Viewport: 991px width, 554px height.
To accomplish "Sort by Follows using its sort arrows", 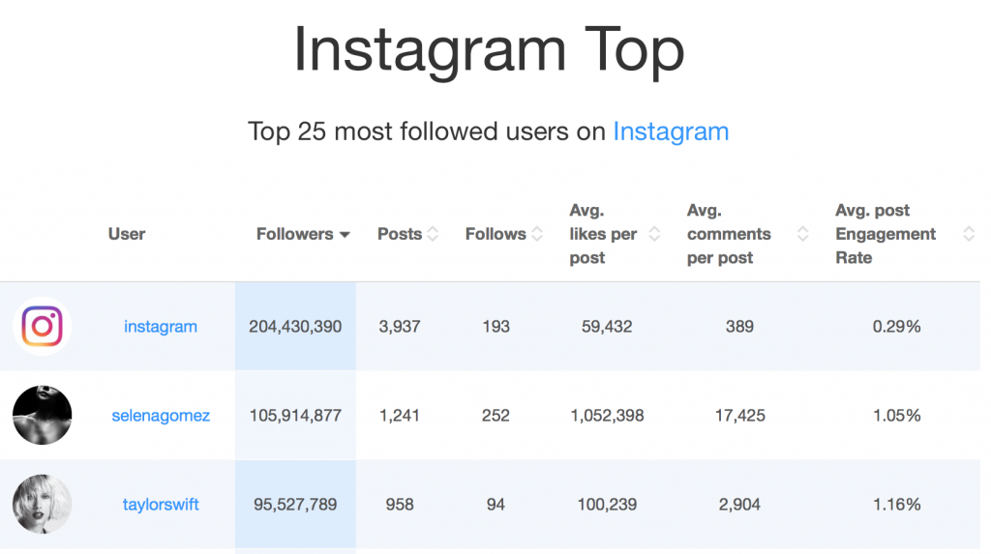I will pyautogui.click(x=537, y=234).
